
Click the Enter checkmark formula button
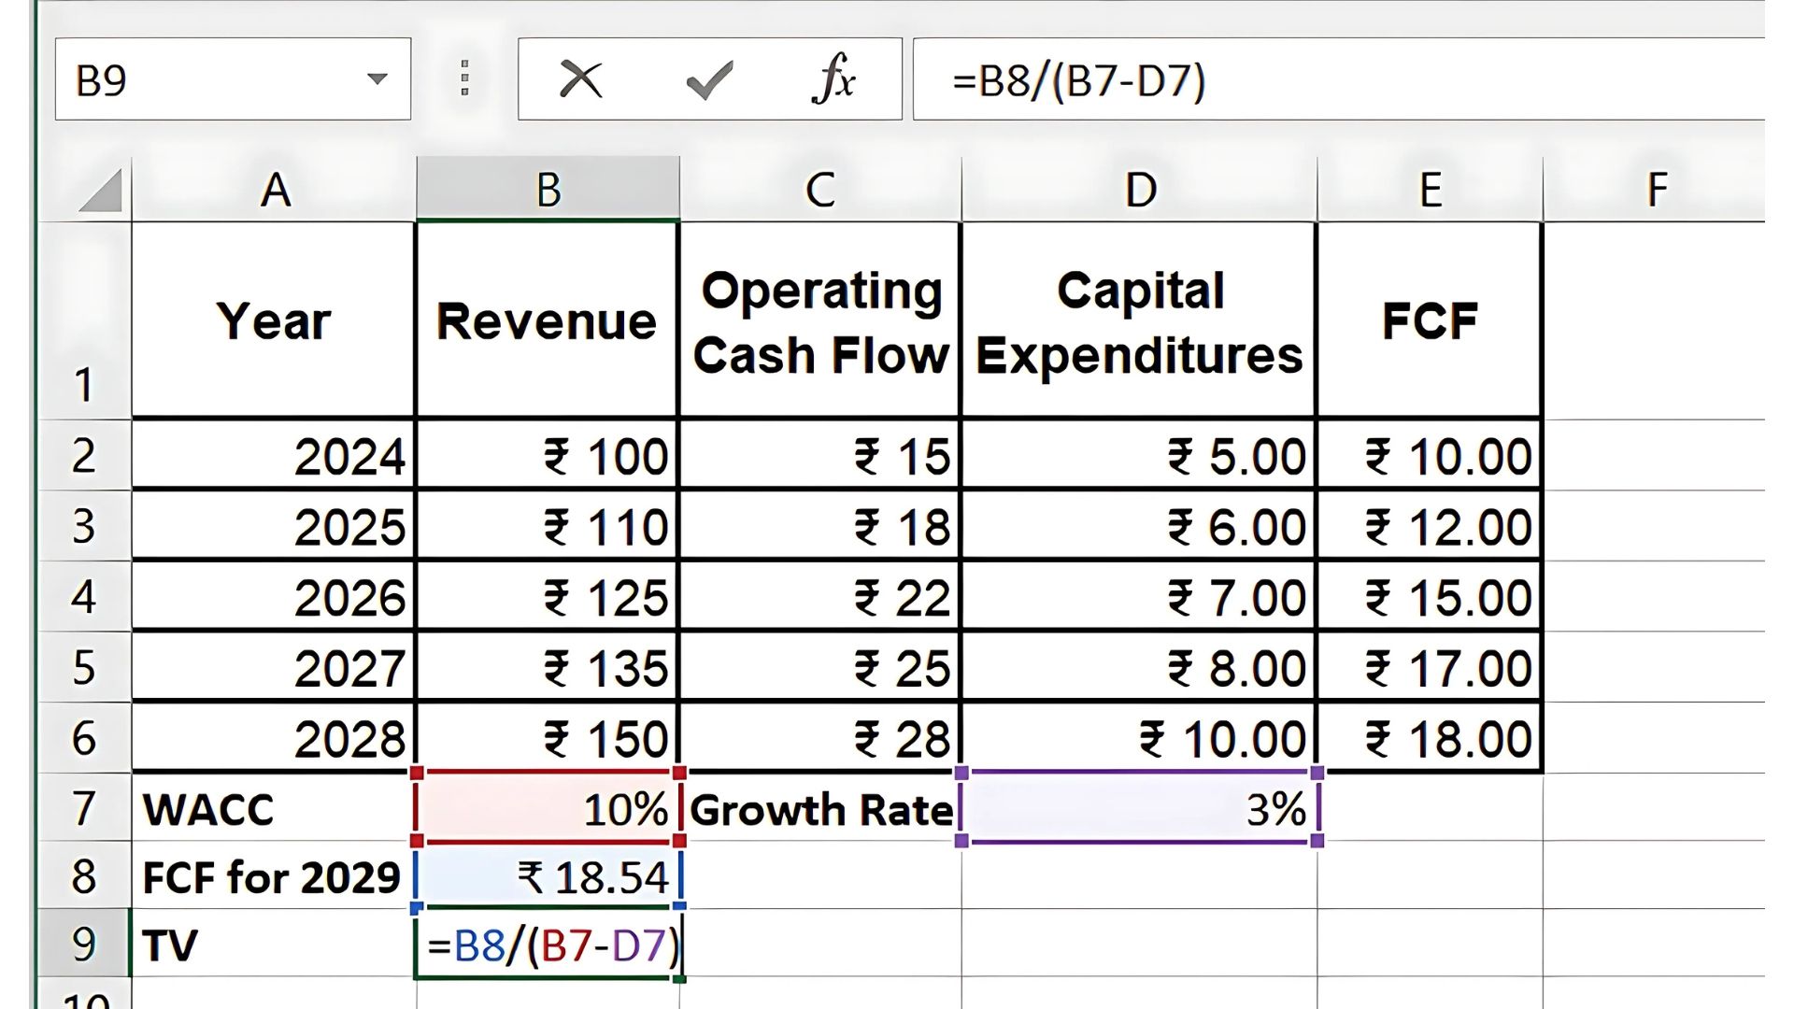click(709, 80)
